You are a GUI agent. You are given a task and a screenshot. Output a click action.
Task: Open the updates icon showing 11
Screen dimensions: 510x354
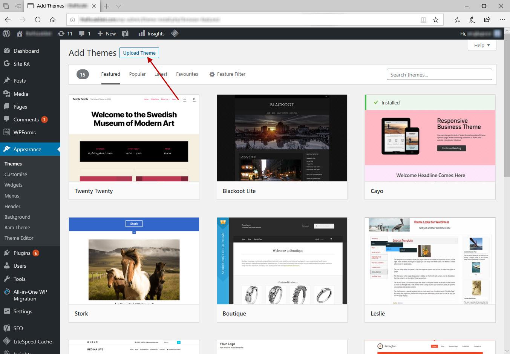coord(65,34)
